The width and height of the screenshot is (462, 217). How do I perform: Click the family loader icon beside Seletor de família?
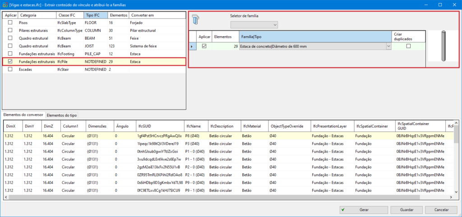196,20
